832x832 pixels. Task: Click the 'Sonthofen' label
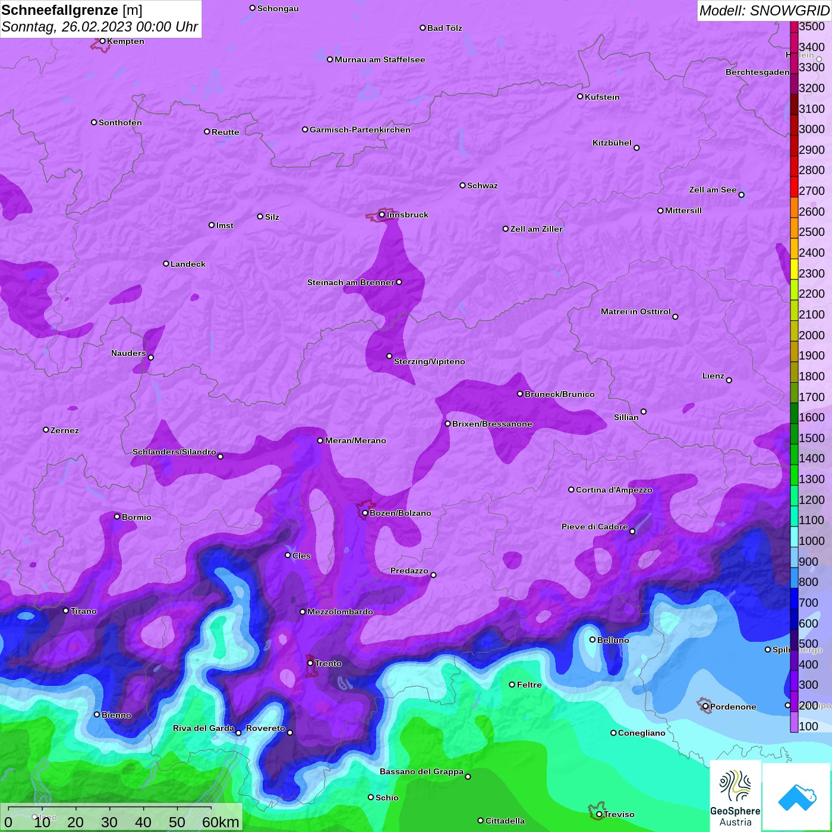coord(120,122)
